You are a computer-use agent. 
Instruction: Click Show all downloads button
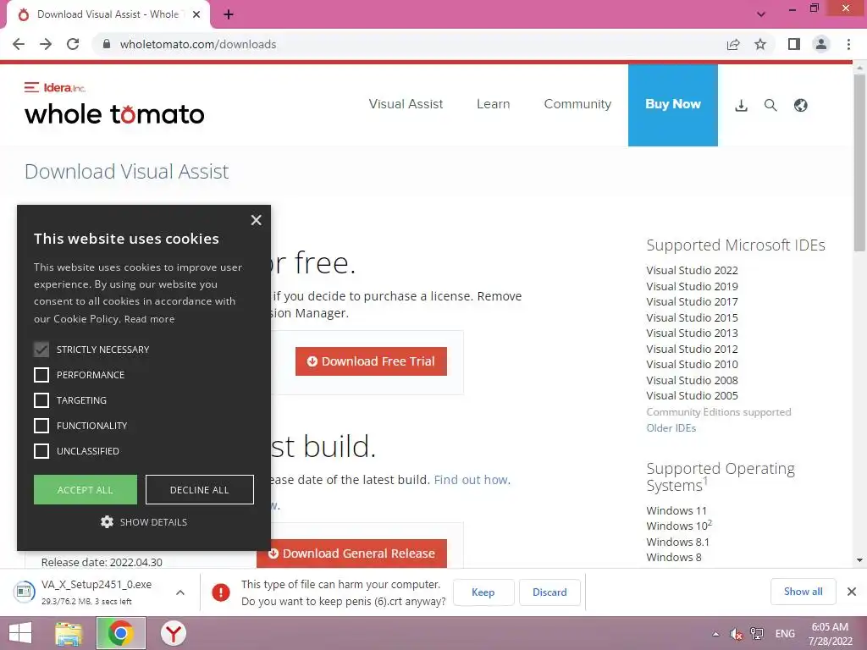coord(803,592)
